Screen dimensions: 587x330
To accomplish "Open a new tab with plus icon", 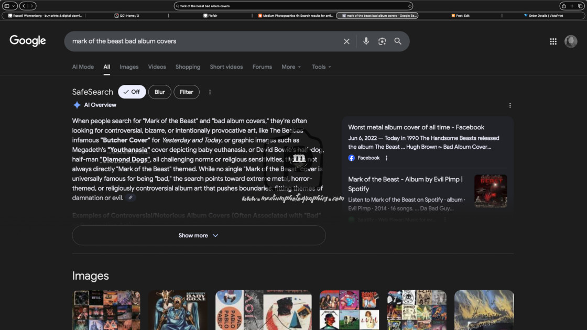I will [x=572, y=6].
